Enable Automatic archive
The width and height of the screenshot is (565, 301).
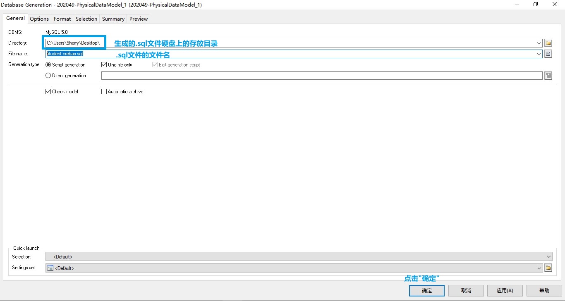tap(104, 91)
